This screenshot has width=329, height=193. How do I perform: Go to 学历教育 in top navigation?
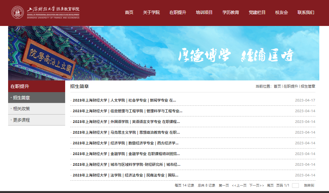click(230, 12)
